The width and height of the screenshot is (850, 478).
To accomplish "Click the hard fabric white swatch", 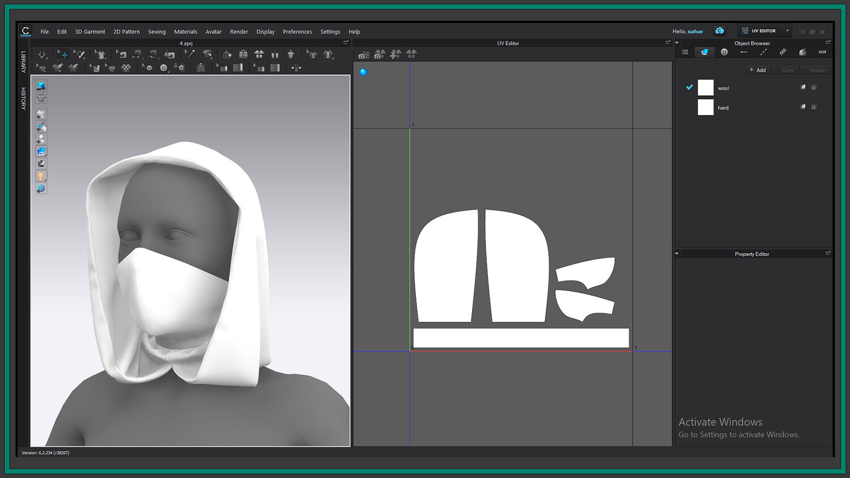I will click(705, 107).
